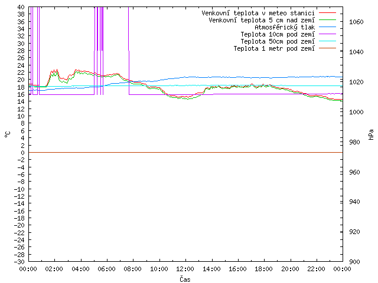Click legend label 'Atmosférický tlak'
The height and width of the screenshot is (283, 378).
pyautogui.click(x=285, y=27)
